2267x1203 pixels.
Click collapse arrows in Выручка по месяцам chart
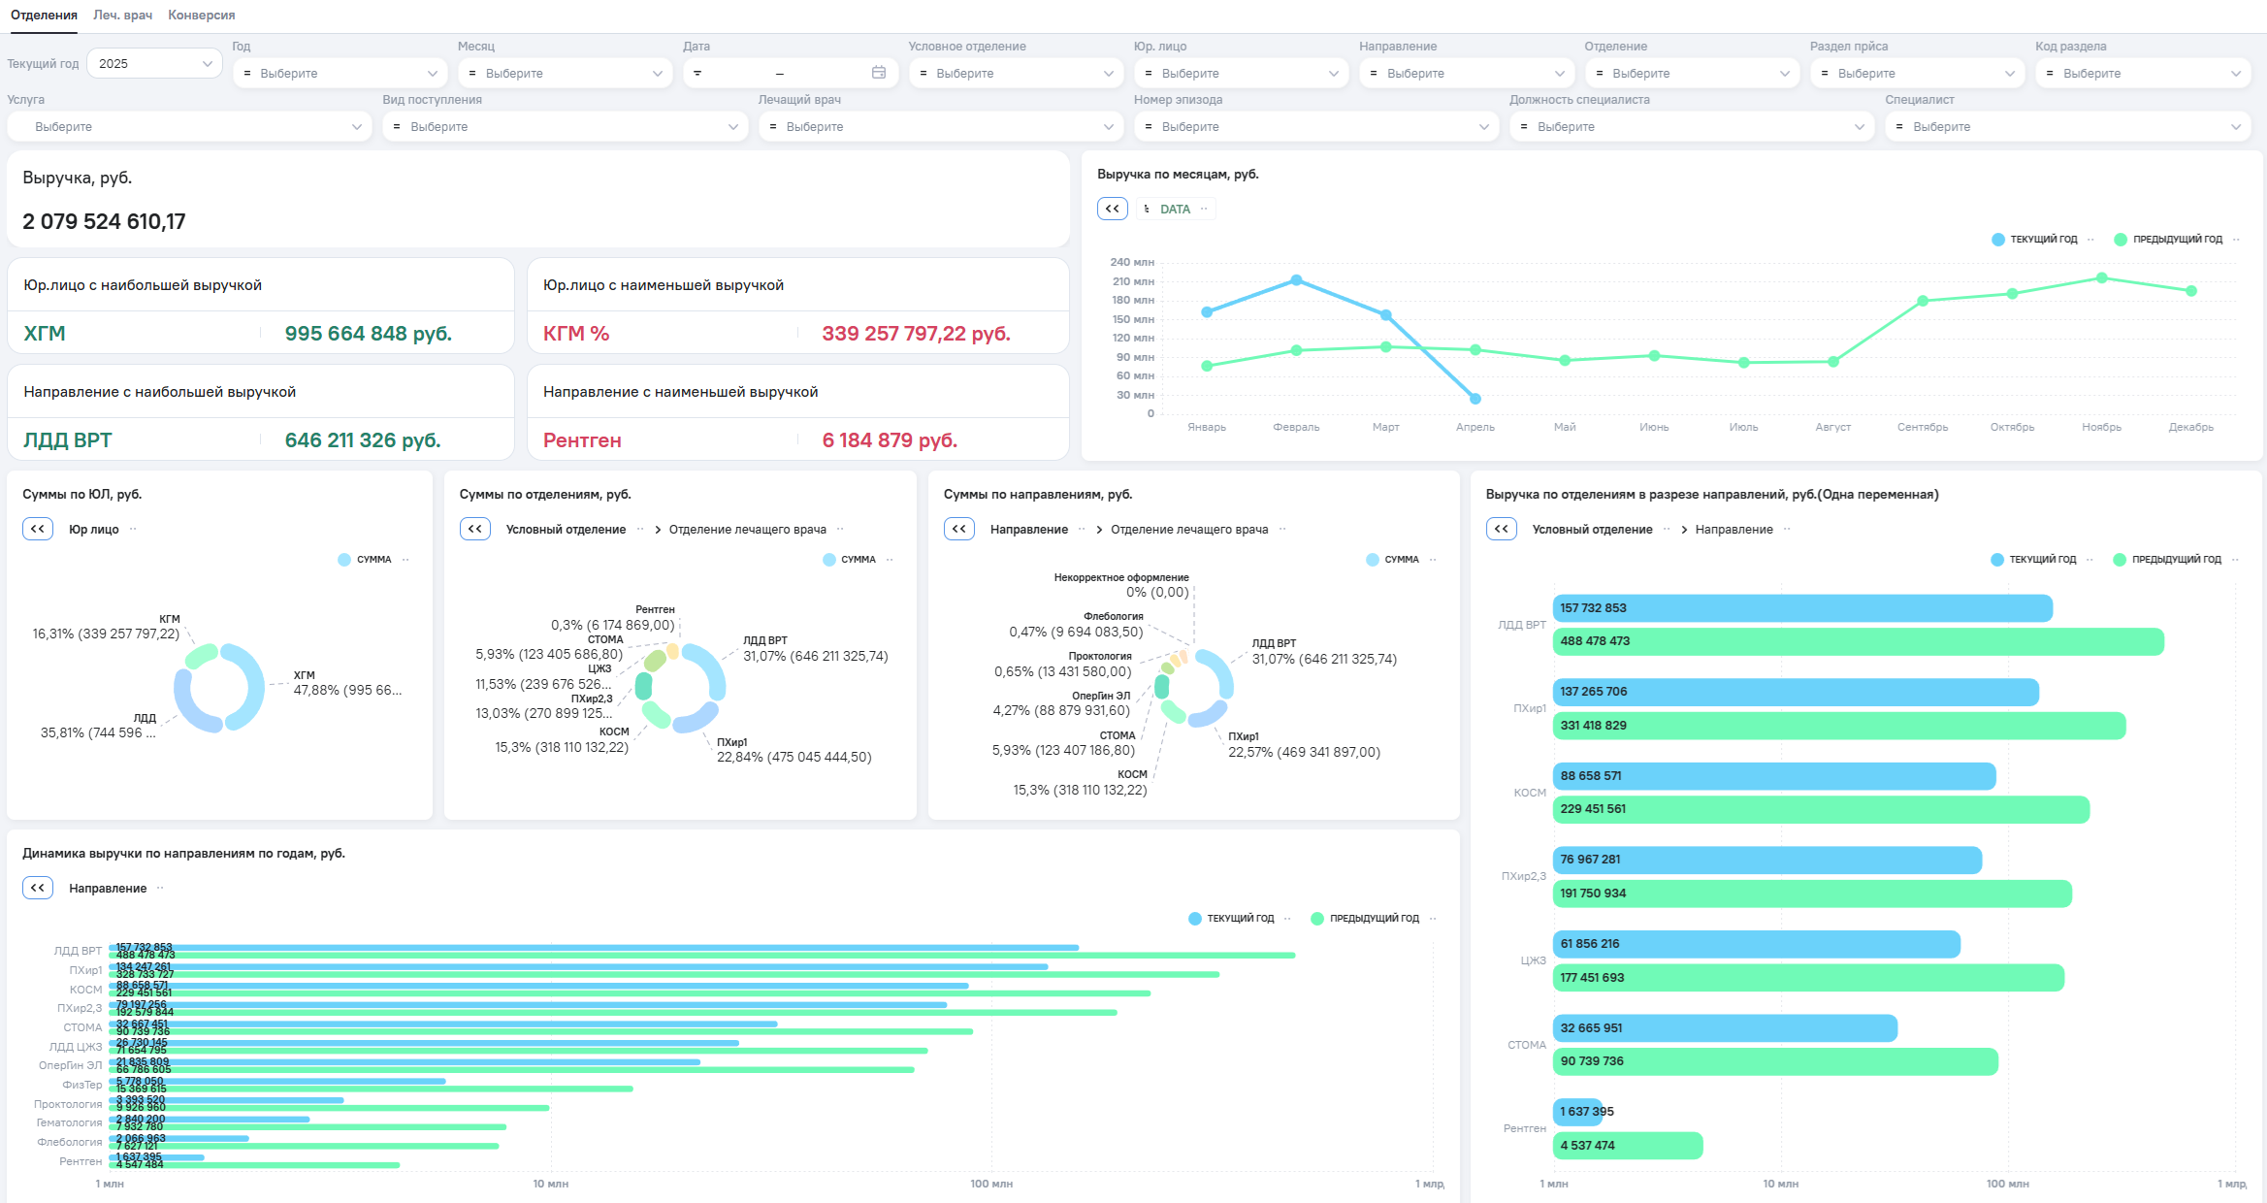(x=1112, y=209)
